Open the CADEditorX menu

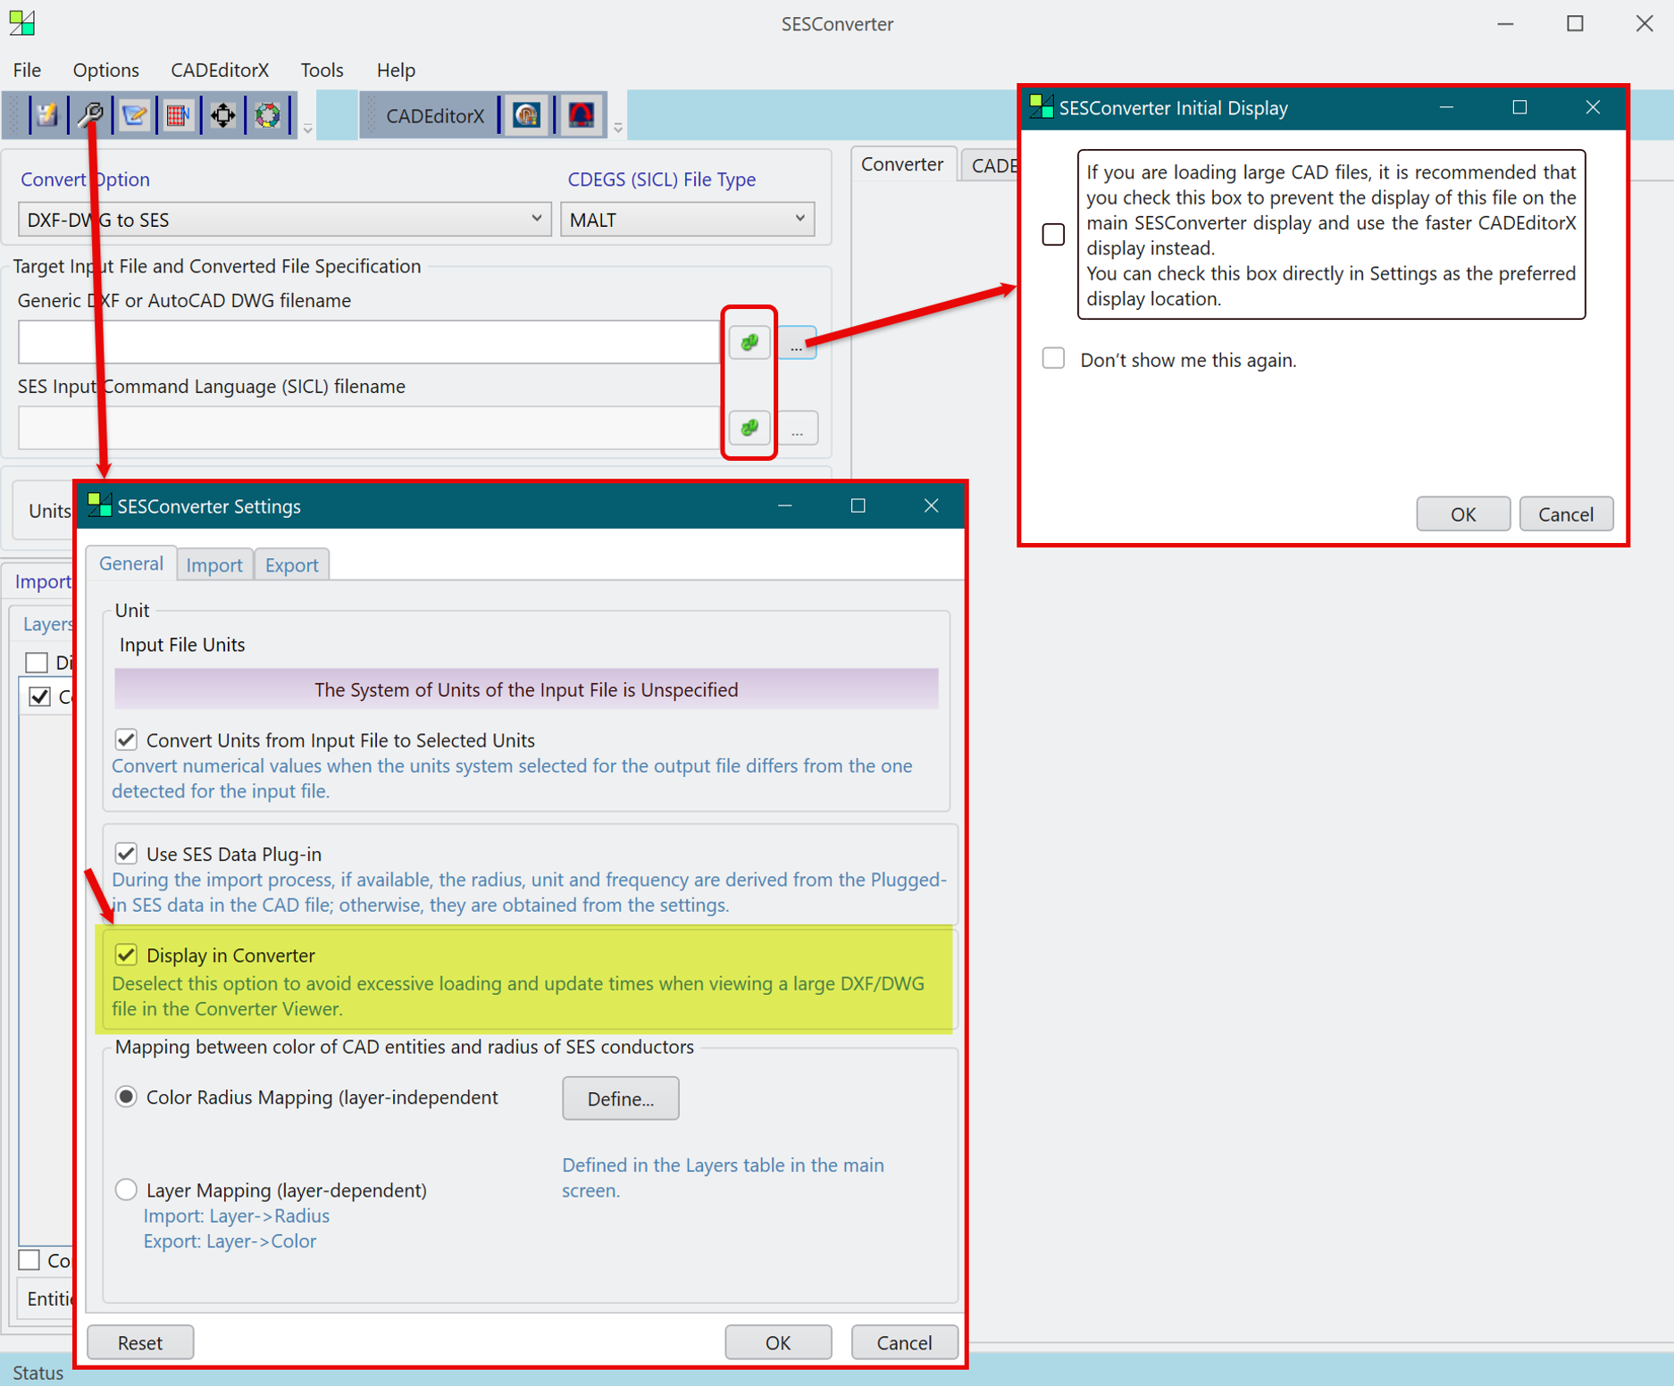(220, 70)
